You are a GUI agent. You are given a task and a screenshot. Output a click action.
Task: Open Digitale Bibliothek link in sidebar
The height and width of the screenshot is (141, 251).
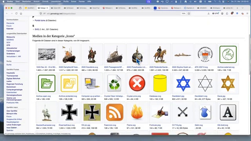[13, 78]
